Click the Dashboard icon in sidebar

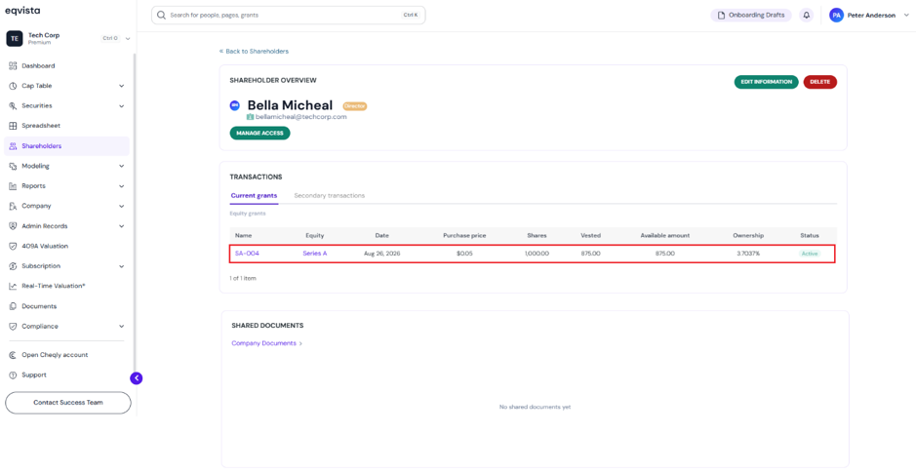[x=13, y=66]
